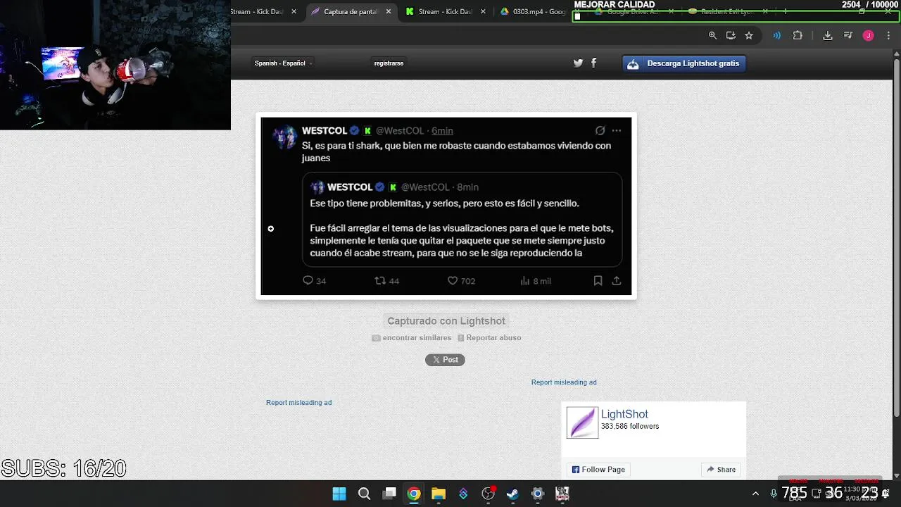Open File Explorer from the taskbar

pos(439,494)
